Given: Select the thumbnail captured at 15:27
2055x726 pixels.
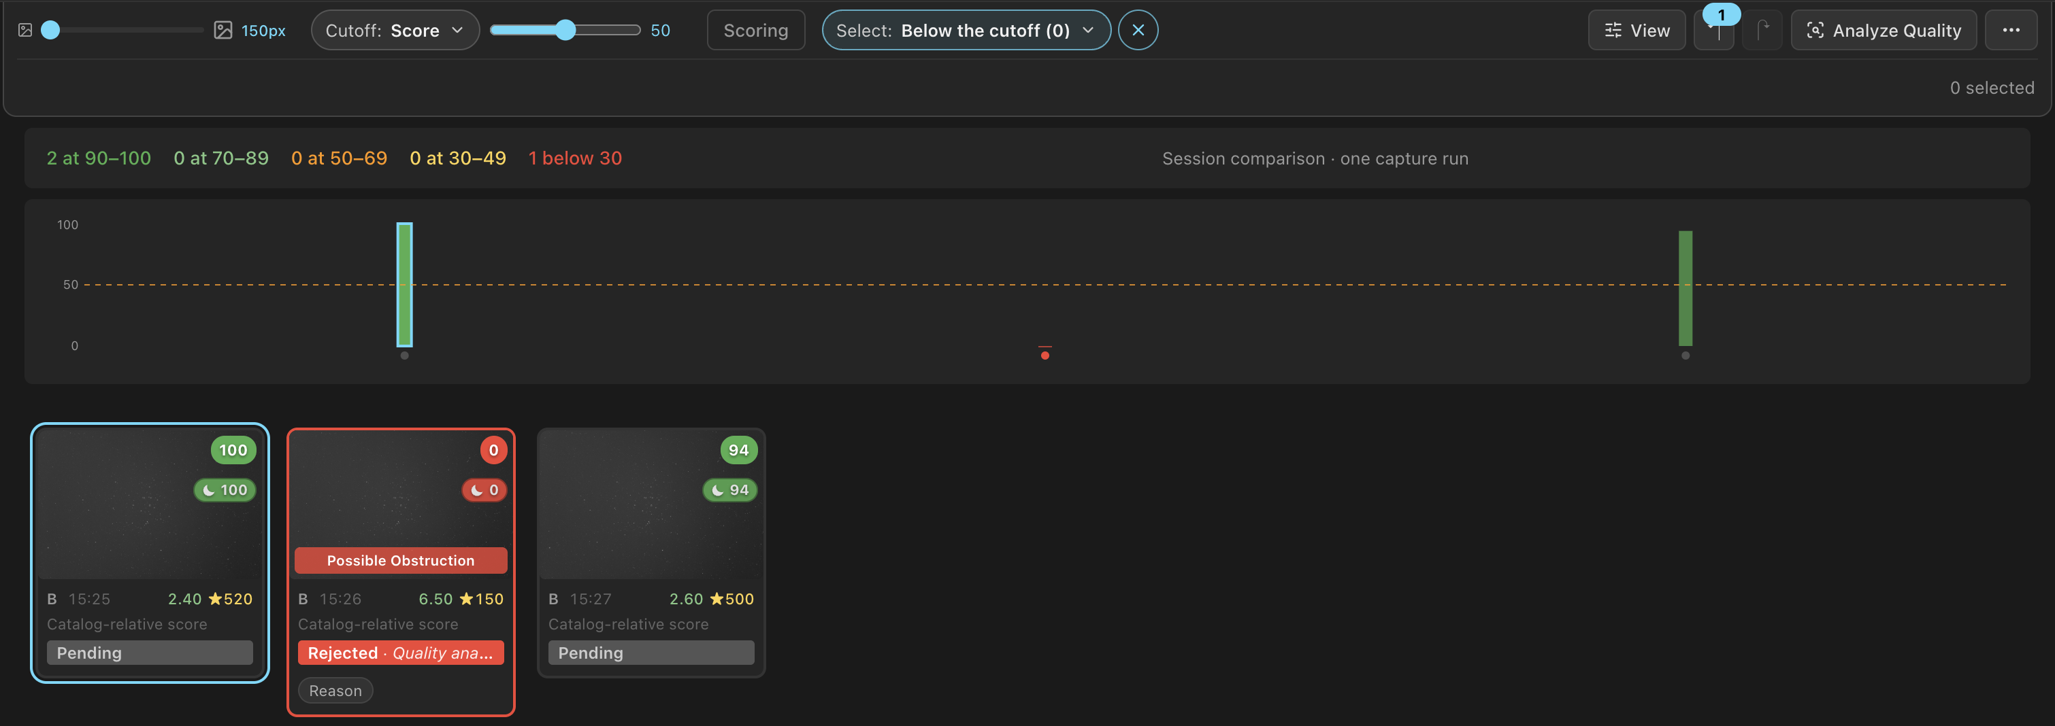Looking at the screenshot, I should pyautogui.click(x=652, y=504).
